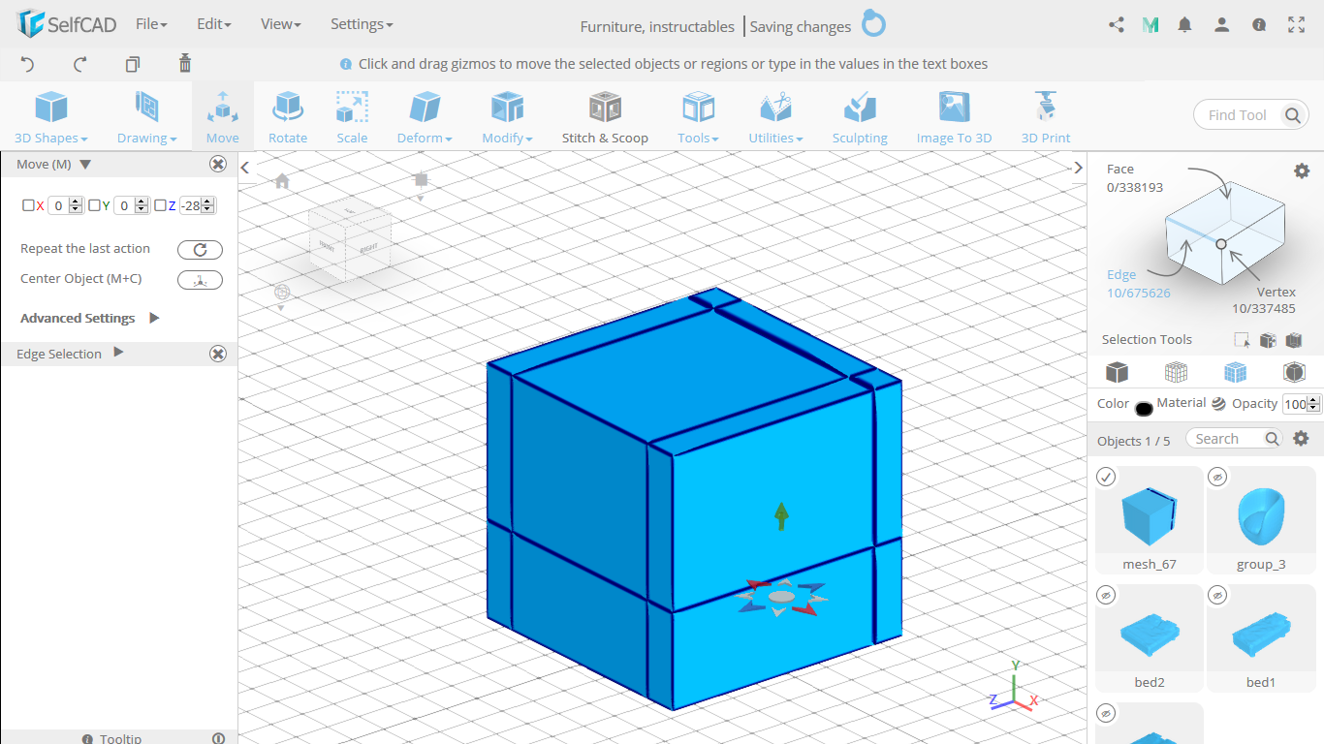Image resolution: width=1324 pixels, height=744 pixels.
Task: Increment the Opacity stepper
Action: [1313, 400]
